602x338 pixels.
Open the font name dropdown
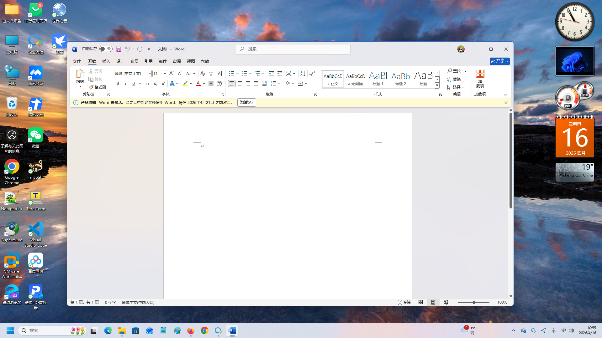tap(150, 74)
